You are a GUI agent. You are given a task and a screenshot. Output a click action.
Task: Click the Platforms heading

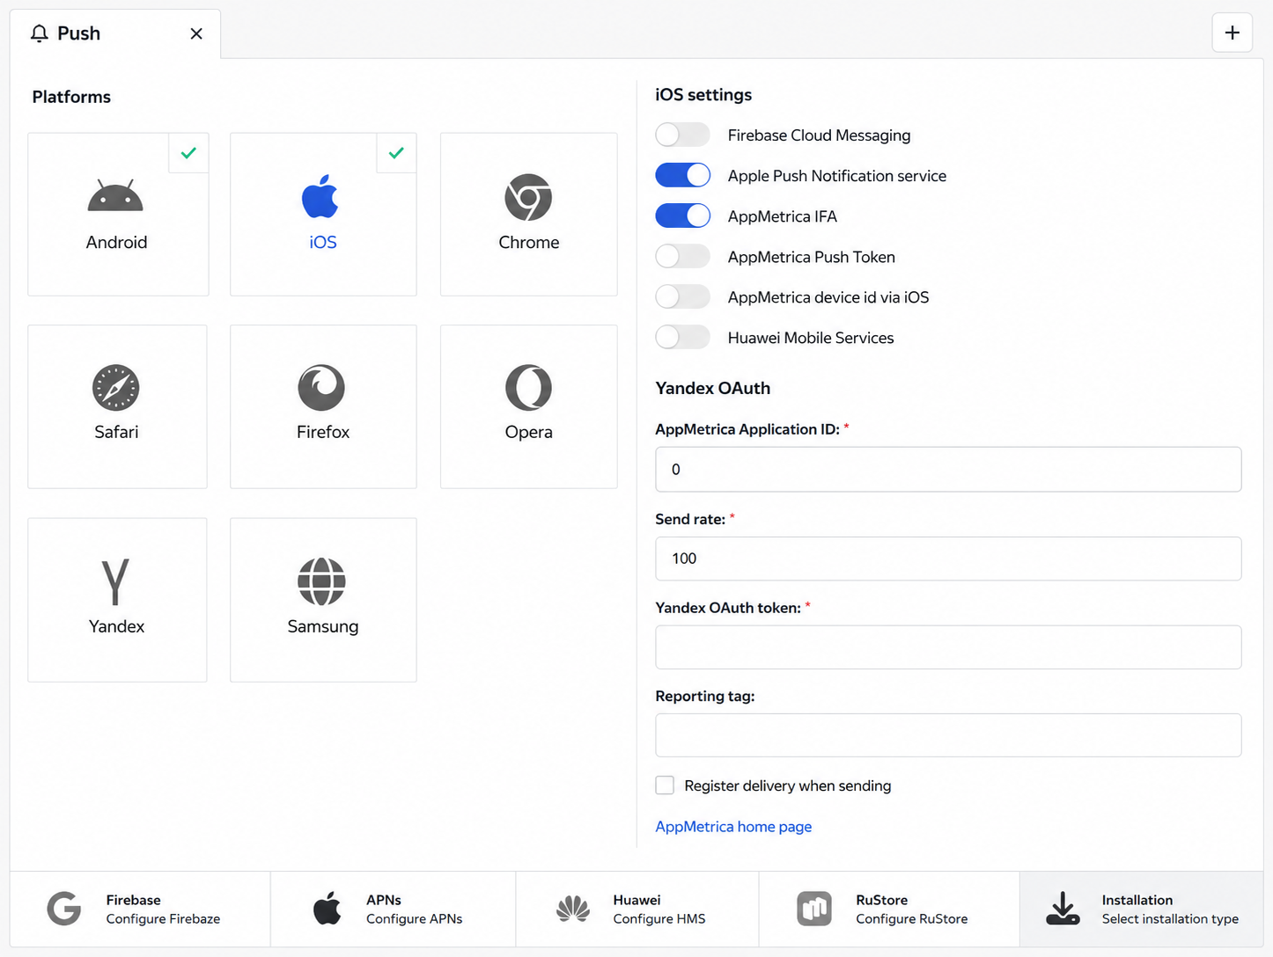pos(71,97)
